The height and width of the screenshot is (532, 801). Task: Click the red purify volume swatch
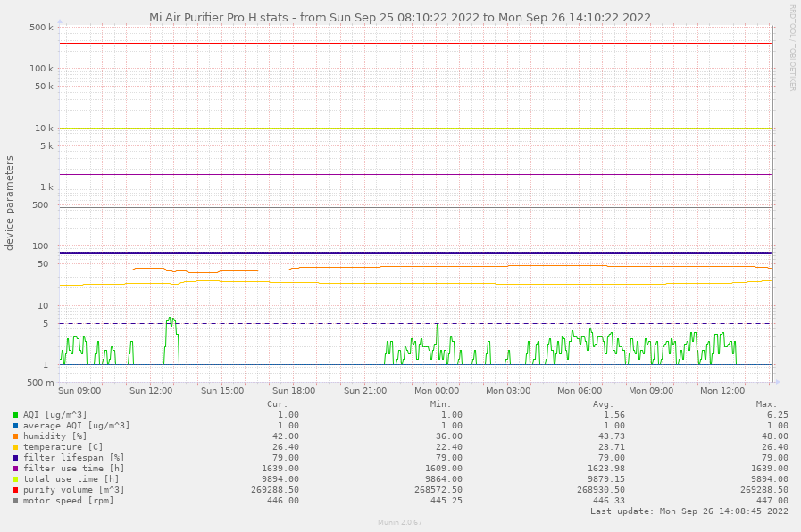pos(15,490)
